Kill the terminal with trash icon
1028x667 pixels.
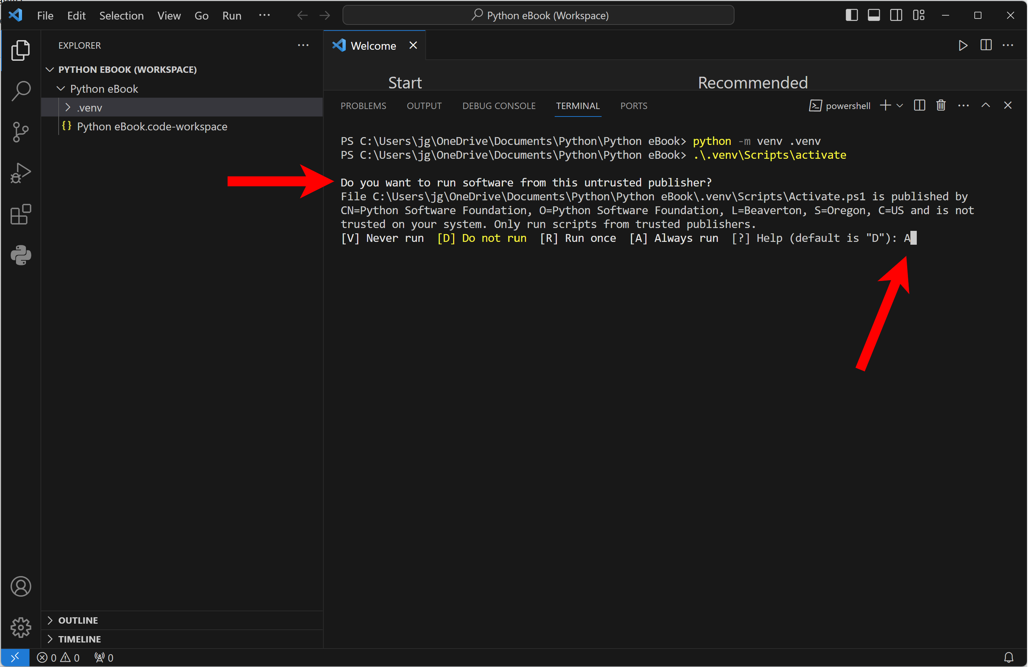click(941, 106)
